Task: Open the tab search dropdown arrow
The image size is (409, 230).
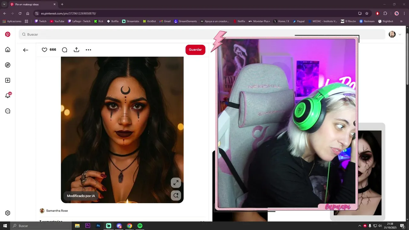Action: [x=4, y=4]
